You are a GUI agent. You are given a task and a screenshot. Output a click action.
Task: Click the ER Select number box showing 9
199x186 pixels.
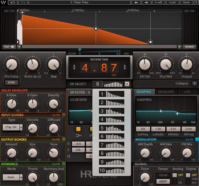pos(97,84)
